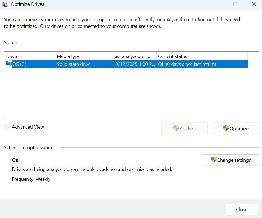Sort by the Drive column header

[x=30, y=56]
